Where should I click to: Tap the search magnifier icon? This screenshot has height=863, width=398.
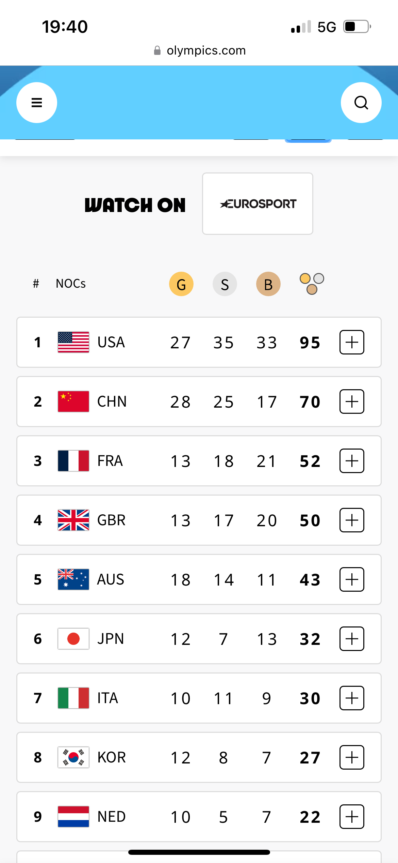(x=361, y=103)
